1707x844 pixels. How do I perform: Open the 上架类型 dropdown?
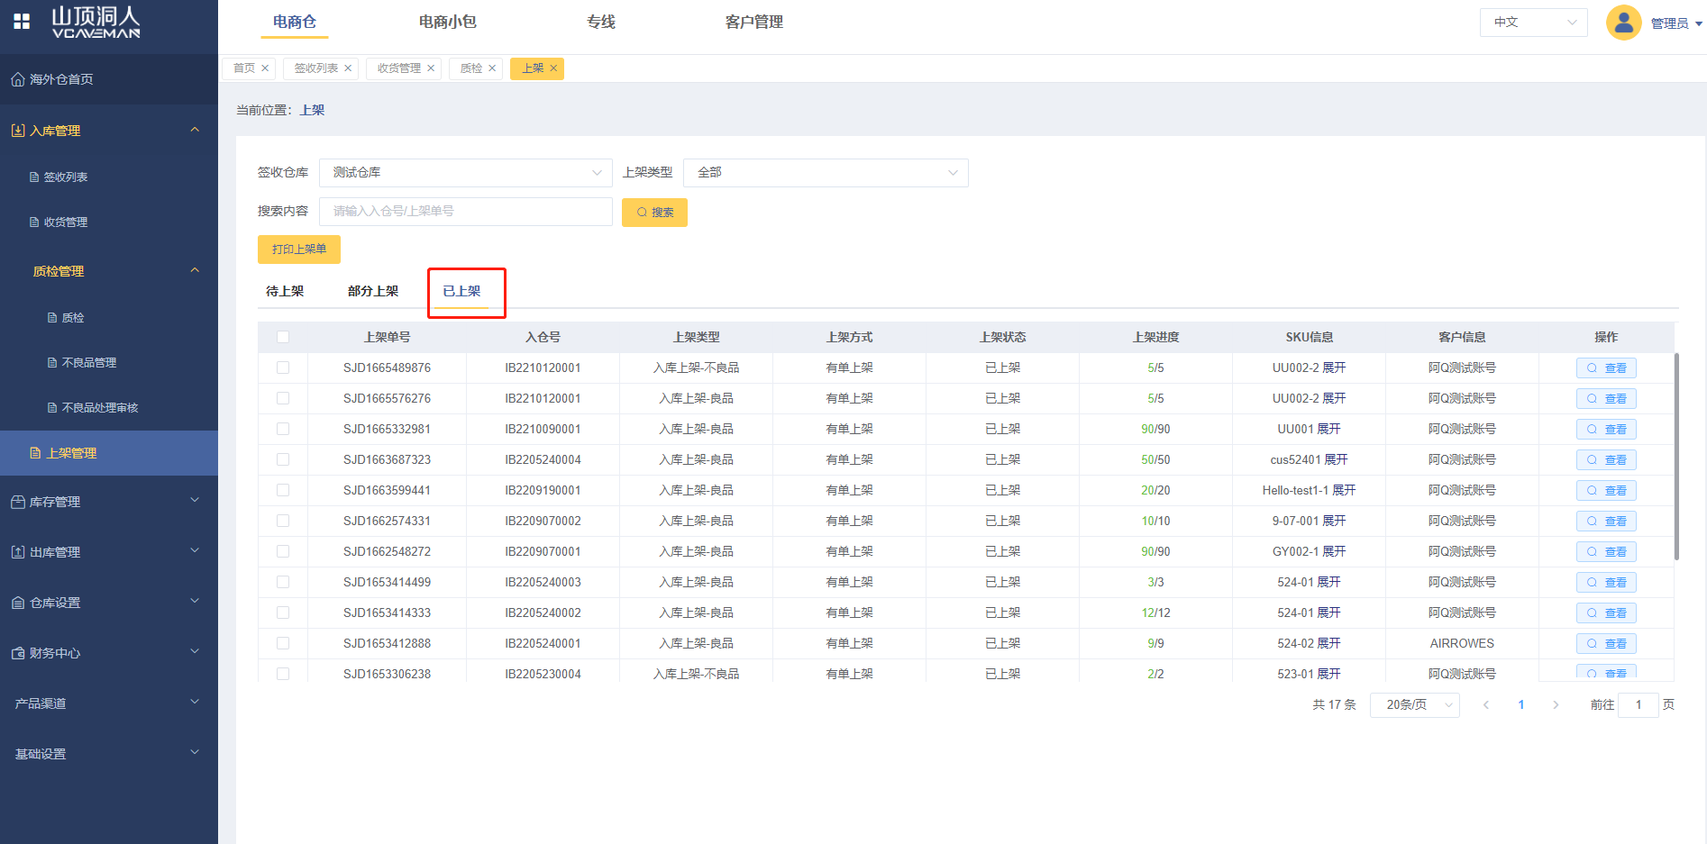pyautogui.click(x=826, y=172)
